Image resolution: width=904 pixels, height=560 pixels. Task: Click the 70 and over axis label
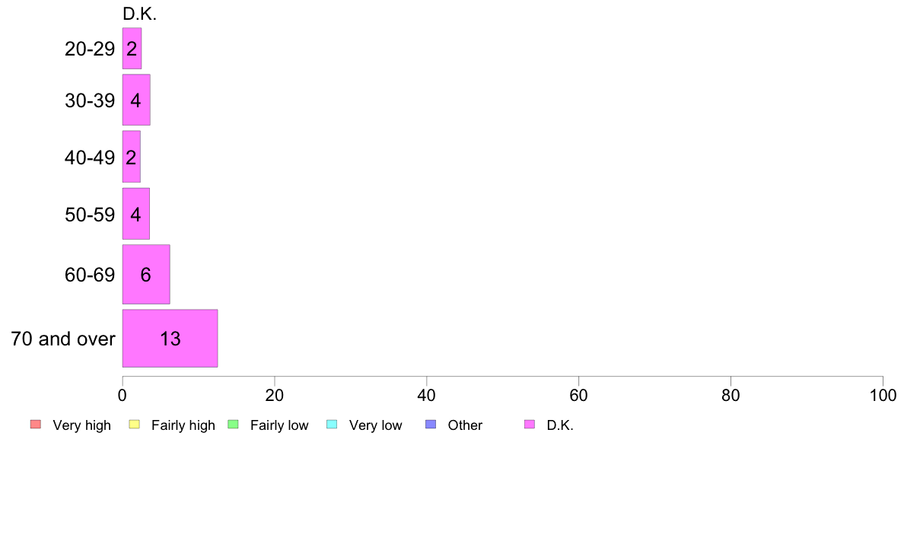(x=63, y=339)
